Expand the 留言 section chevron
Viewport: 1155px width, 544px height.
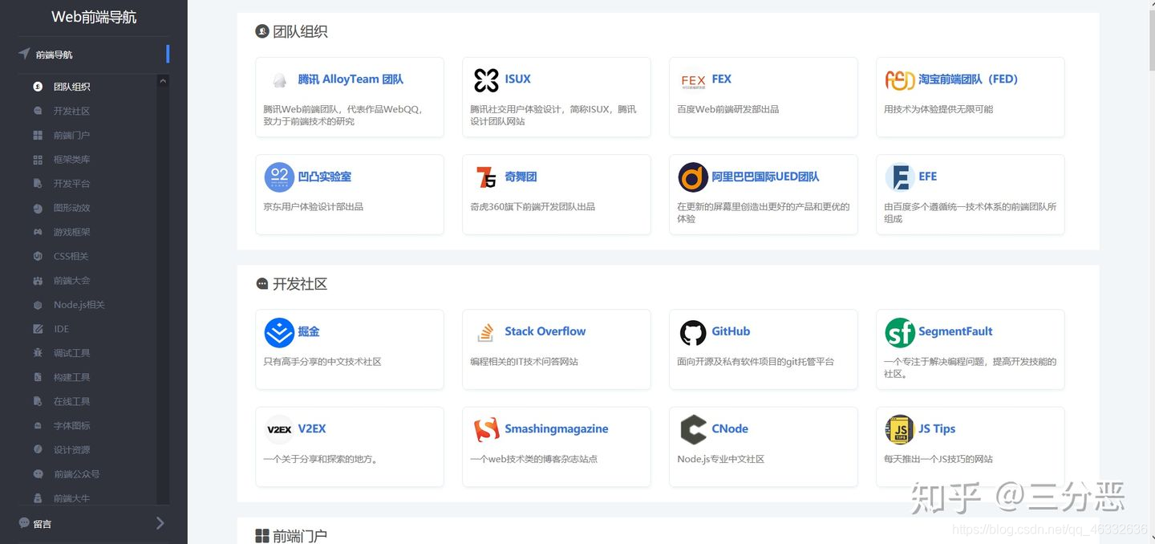(x=160, y=523)
